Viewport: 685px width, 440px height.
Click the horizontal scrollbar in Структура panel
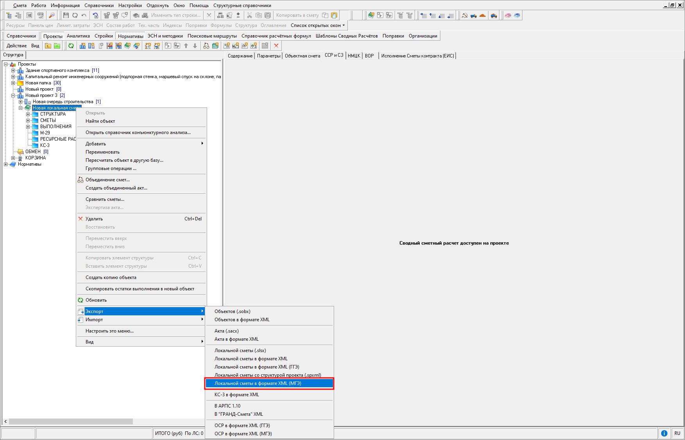[70, 422]
